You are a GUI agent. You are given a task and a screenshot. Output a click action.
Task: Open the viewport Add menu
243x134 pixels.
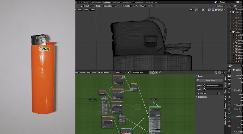pos(86,9)
